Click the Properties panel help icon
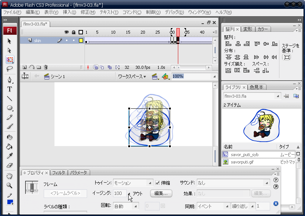 [276, 180]
